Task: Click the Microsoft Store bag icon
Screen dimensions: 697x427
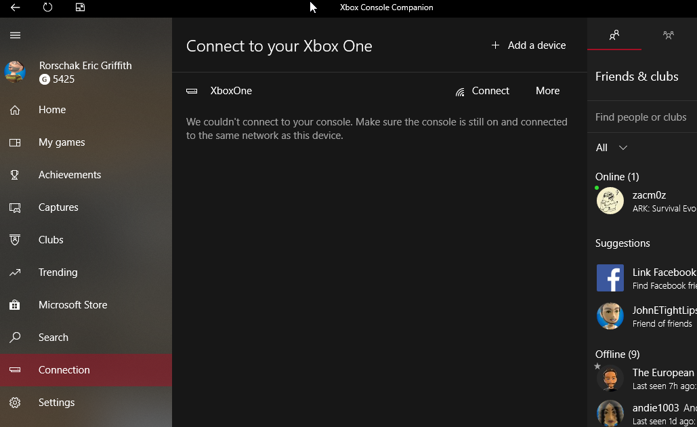Action: 15,305
